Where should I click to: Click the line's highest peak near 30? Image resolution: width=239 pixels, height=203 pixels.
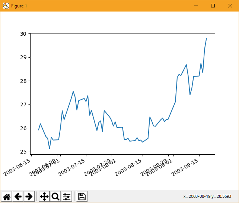tap(206, 39)
